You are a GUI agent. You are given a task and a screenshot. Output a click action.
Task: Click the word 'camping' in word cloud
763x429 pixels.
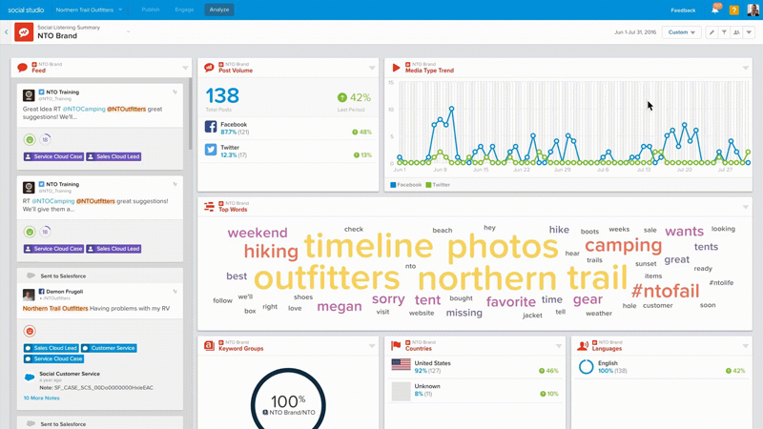(x=624, y=246)
